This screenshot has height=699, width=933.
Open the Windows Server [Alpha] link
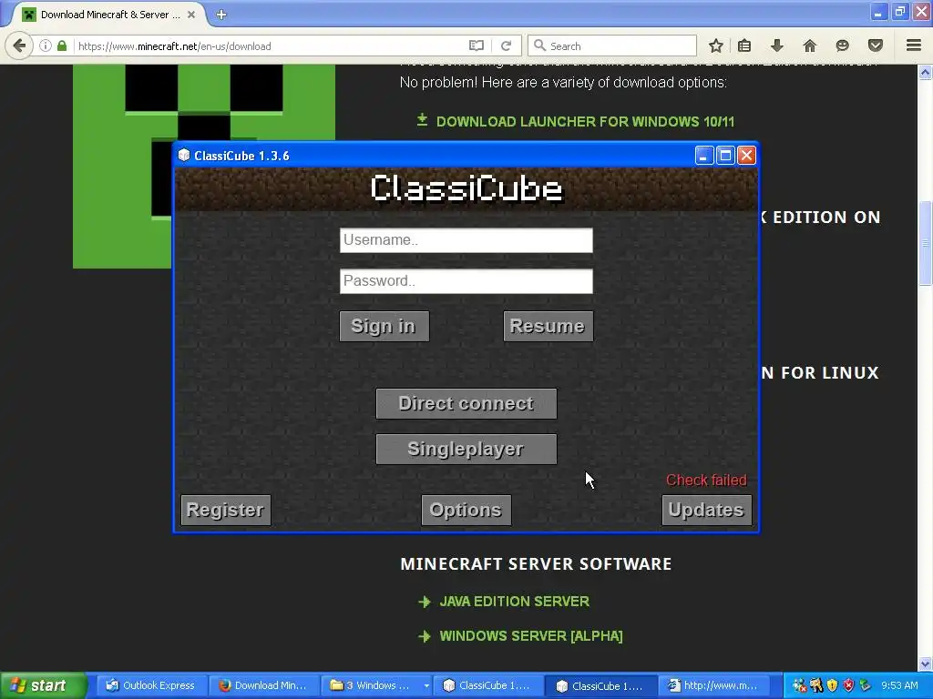tap(531, 636)
